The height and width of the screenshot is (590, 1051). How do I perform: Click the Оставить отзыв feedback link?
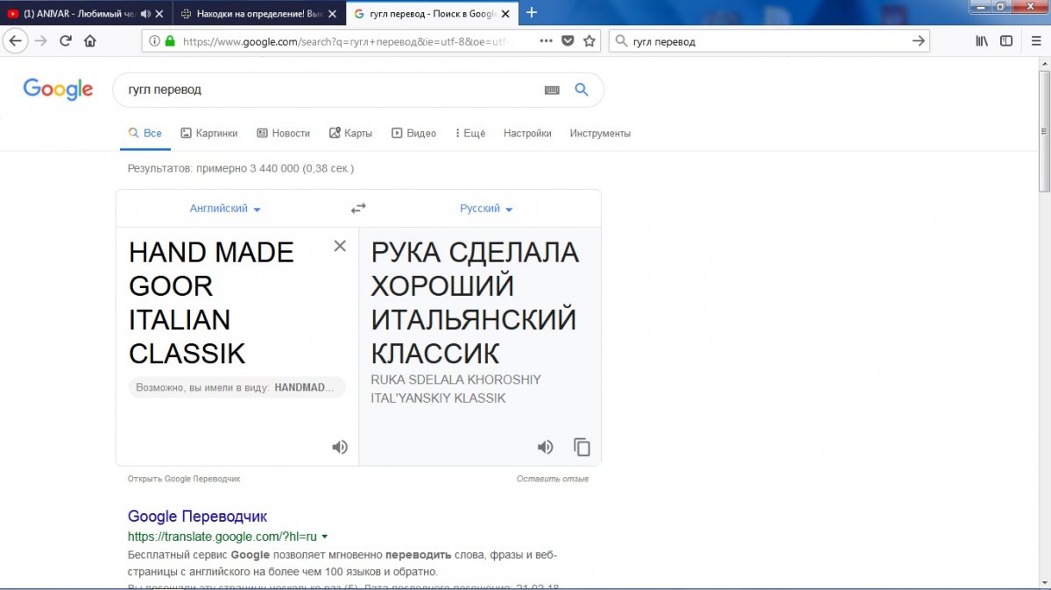point(552,479)
